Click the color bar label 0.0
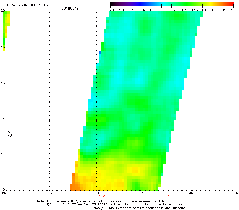The width and height of the screenshot is (239, 210). 223,10
